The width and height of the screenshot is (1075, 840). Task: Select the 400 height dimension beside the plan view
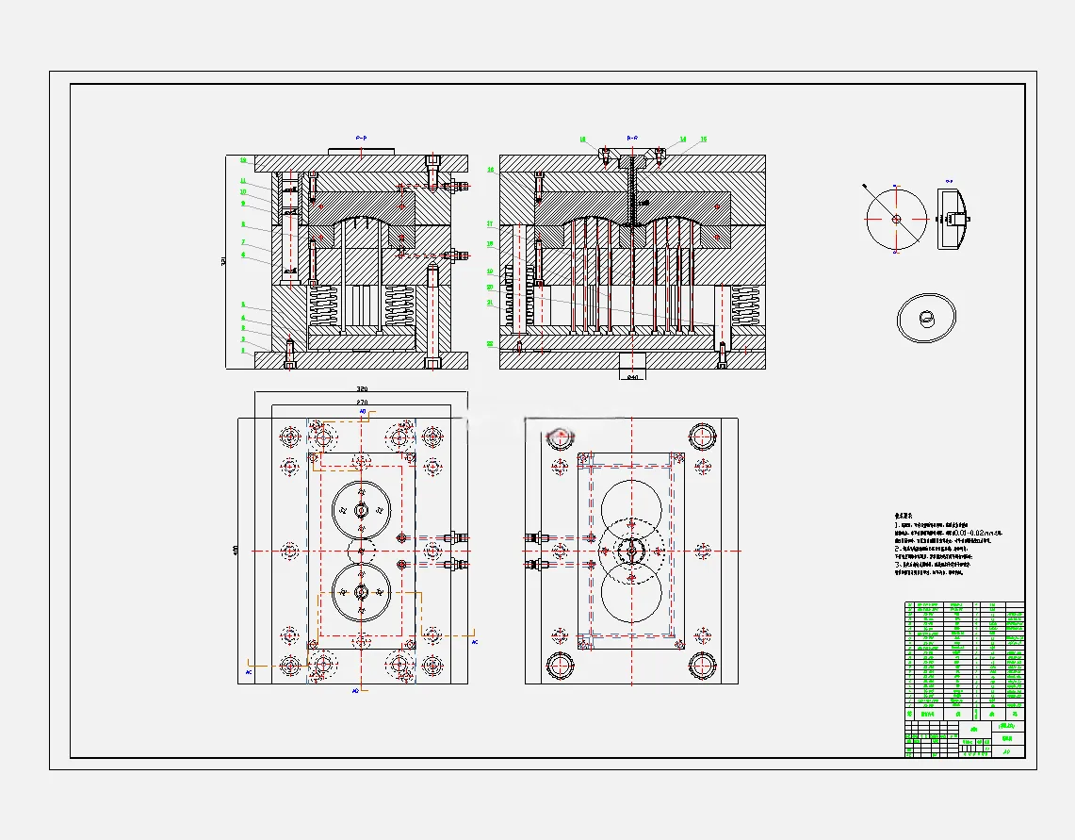(x=236, y=551)
